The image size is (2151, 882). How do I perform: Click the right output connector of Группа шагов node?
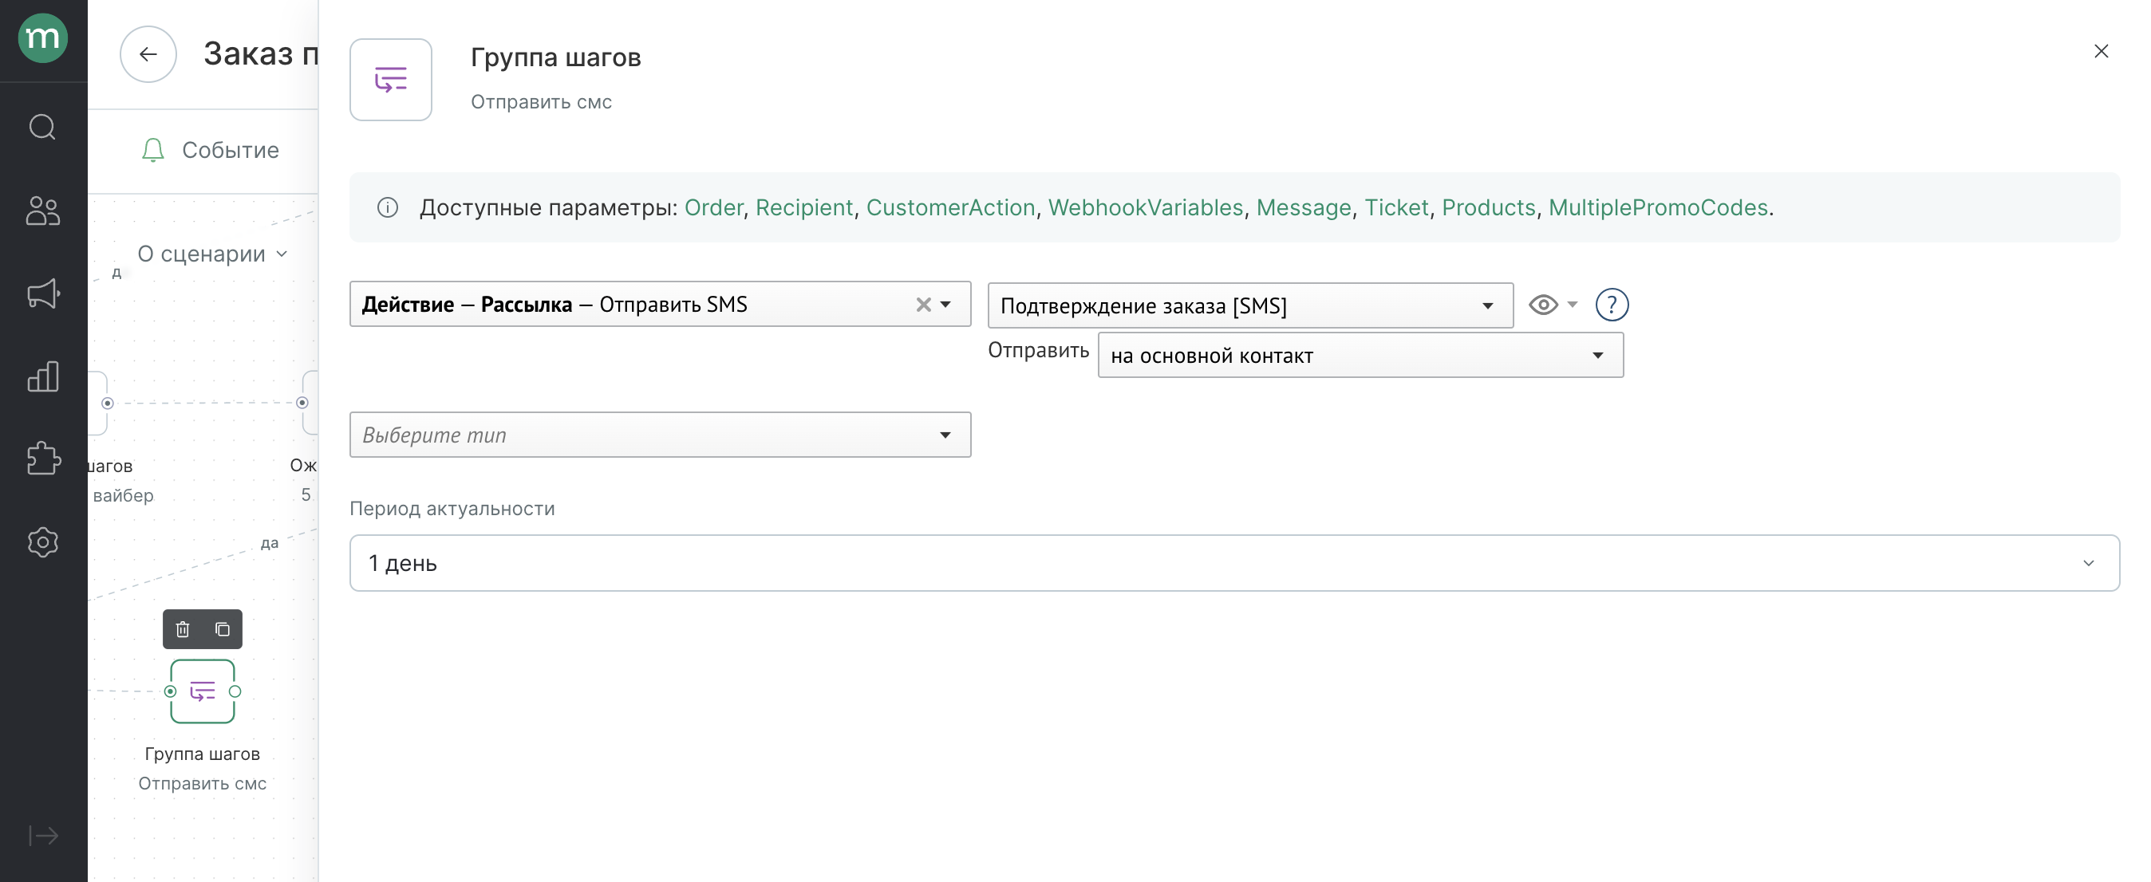(235, 691)
